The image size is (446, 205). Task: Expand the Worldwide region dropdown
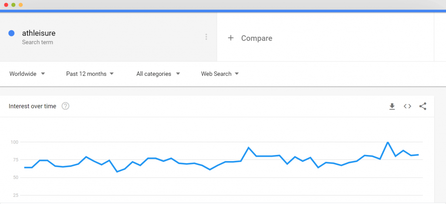pos(27,74)
